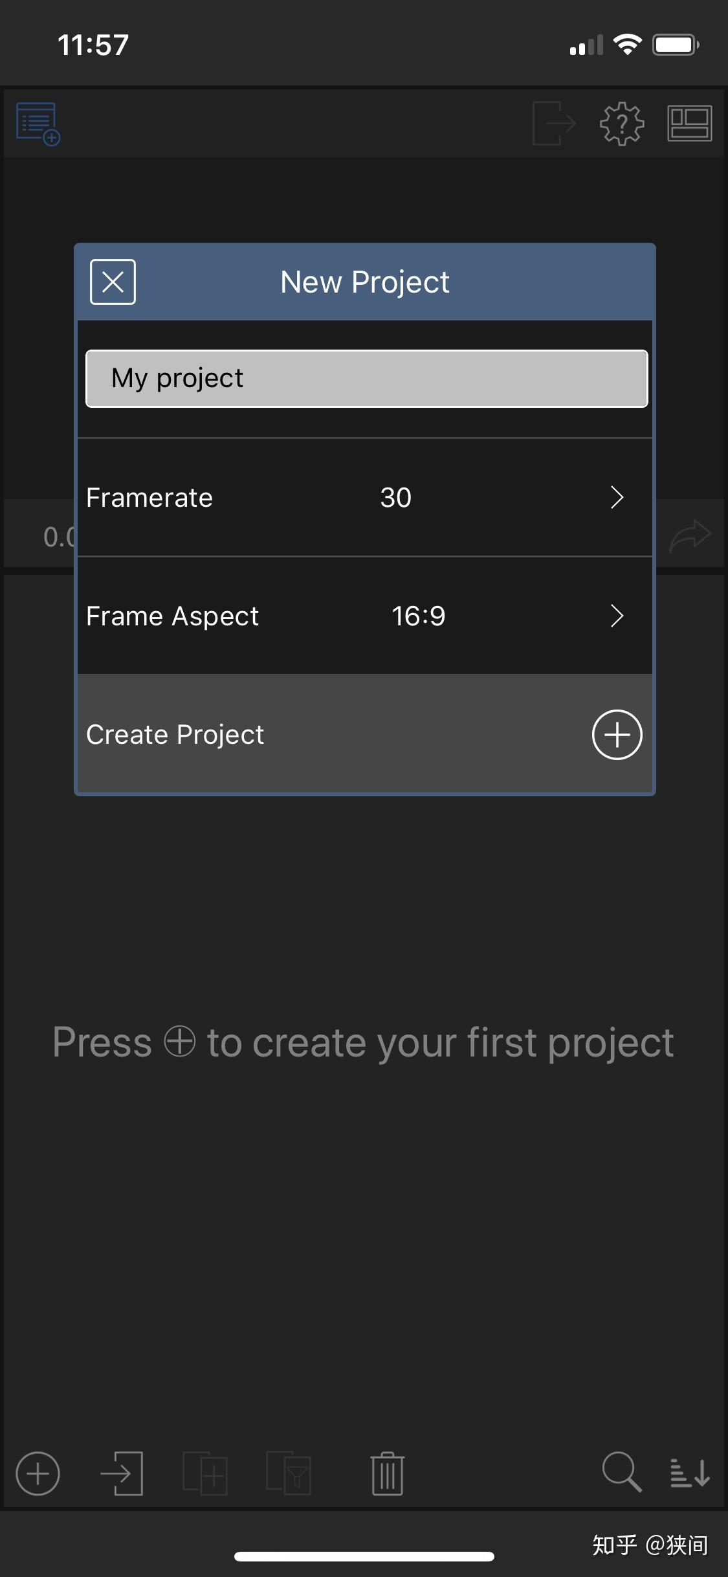Tap the sort order icon
728x1577 pixels.
coord(690,1473)
